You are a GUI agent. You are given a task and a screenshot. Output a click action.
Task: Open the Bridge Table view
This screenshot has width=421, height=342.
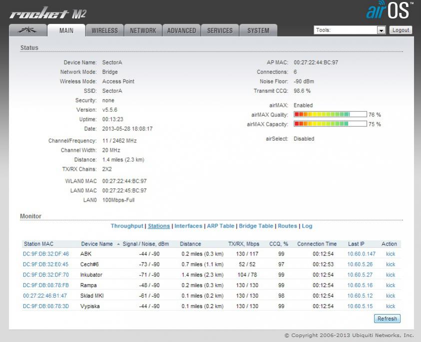click(256, 226)
